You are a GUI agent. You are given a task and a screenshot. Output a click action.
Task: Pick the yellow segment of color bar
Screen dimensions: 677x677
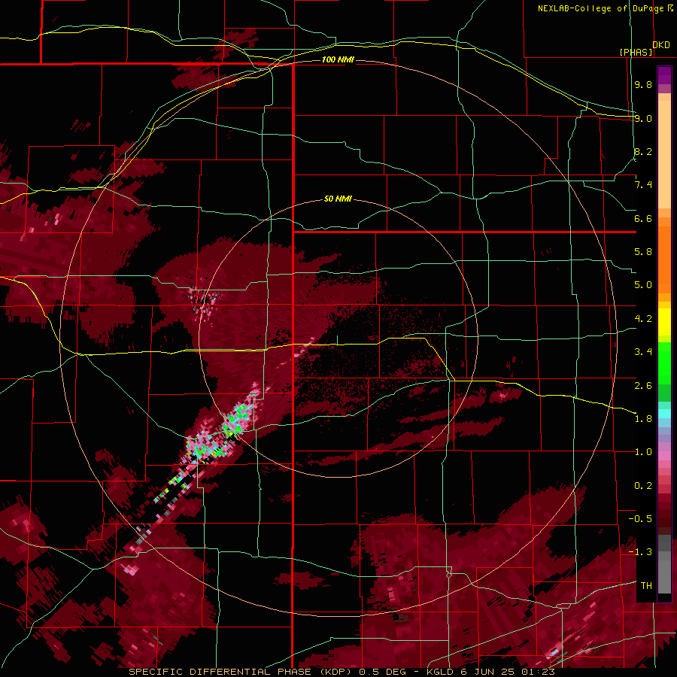click(664, 322)
